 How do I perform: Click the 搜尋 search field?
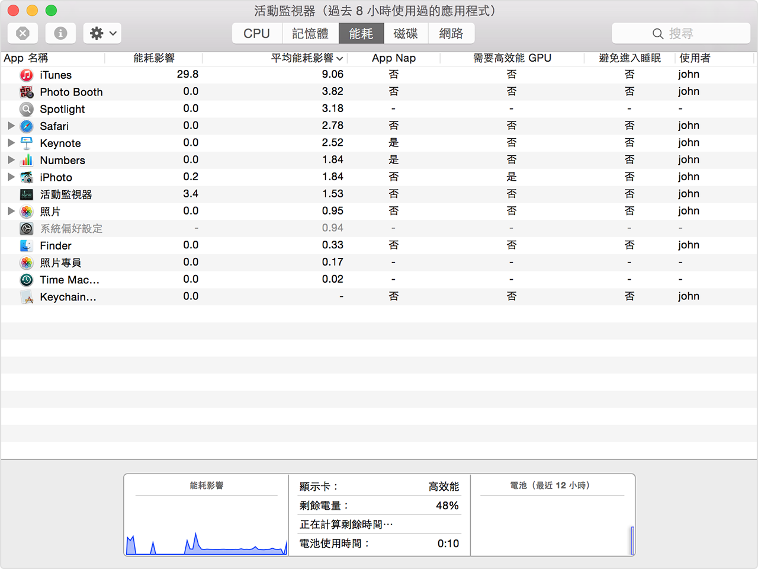coord(681,33)
